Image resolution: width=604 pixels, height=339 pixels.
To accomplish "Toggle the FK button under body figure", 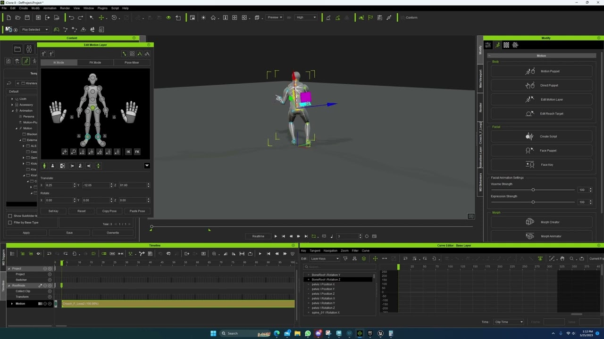I will [x=137, y=152].
